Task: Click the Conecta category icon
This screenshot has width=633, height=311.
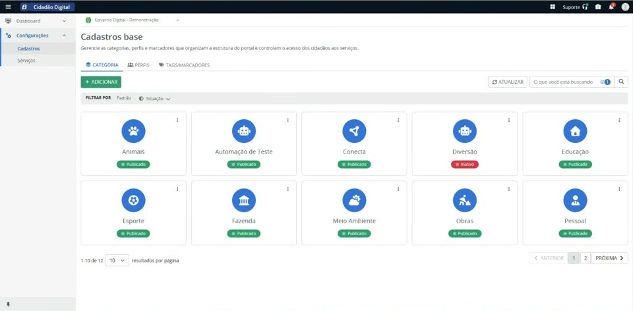Action: [x=355, y=131]
